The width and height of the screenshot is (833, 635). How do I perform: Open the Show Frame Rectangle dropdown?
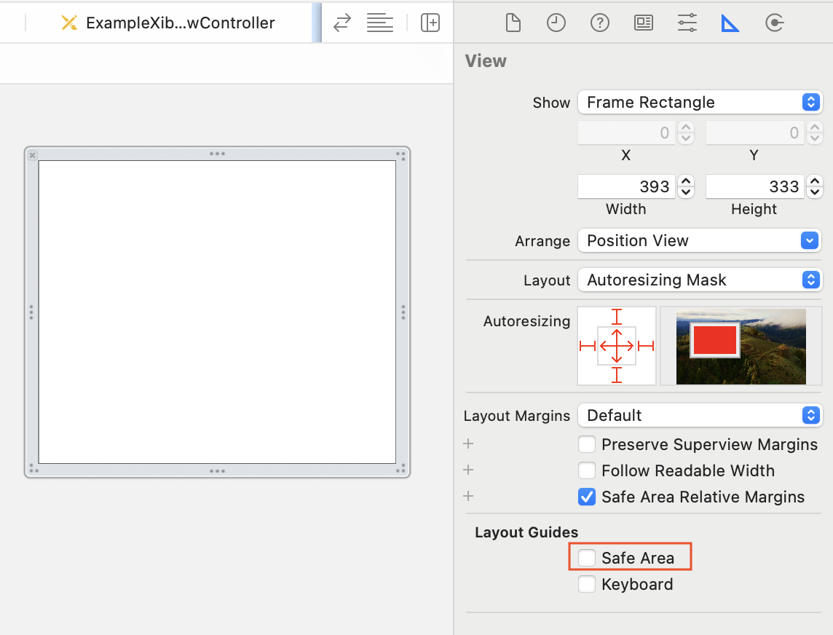coord(699,102)
